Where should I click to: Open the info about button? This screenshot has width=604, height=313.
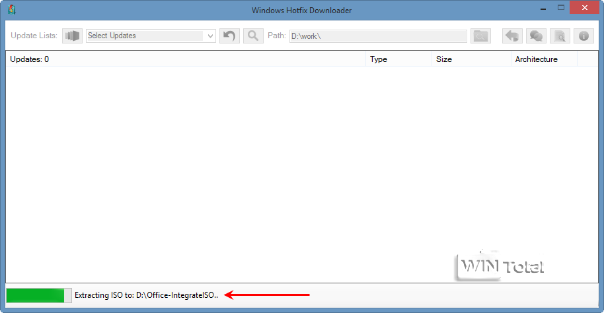[584, 36]
